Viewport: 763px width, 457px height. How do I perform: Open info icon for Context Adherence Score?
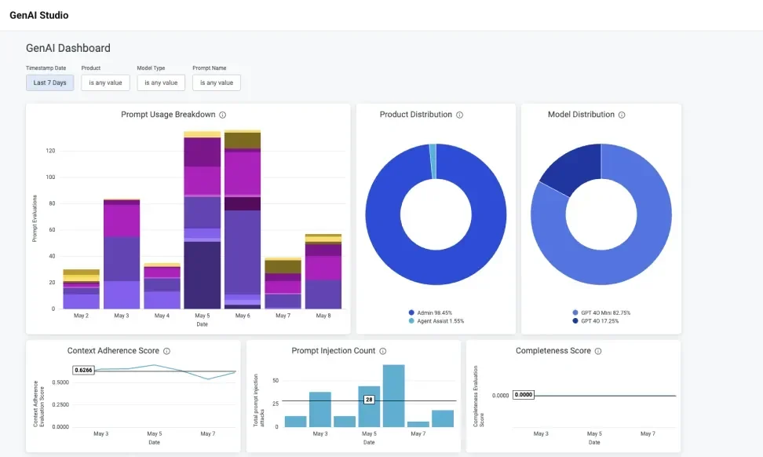pyautogui.click(x=167, y=351)
